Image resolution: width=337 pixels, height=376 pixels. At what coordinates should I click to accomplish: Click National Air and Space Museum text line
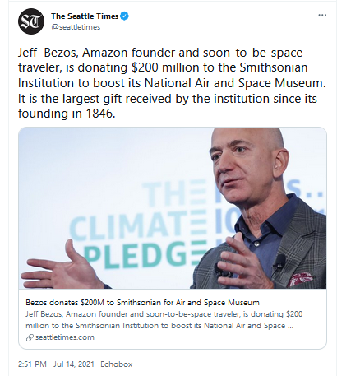172,83
